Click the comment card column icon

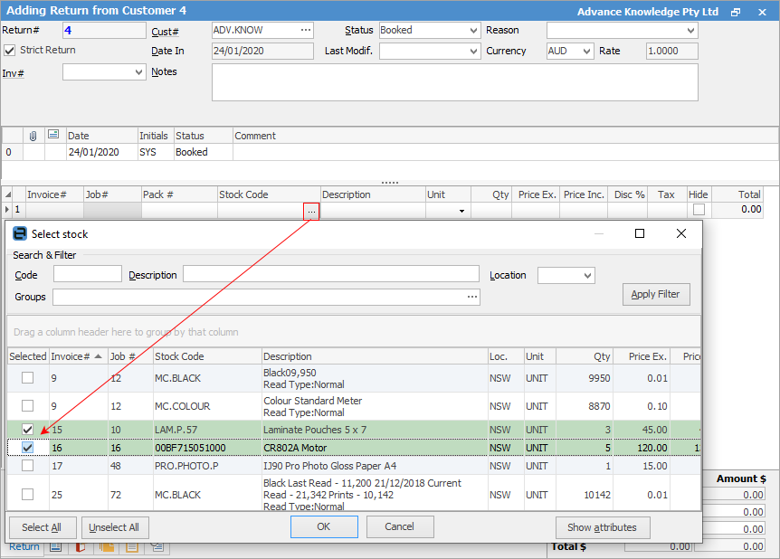pyautogui.click(x=53, y=135)
